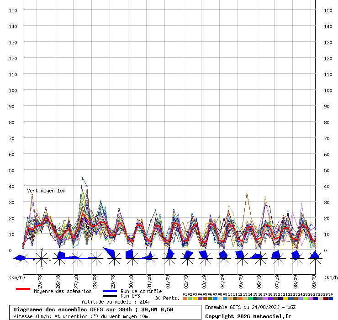Select perturbation 14 green swatch
The height and width of the screenshot is (320, 338).
(x=250, y=299)
